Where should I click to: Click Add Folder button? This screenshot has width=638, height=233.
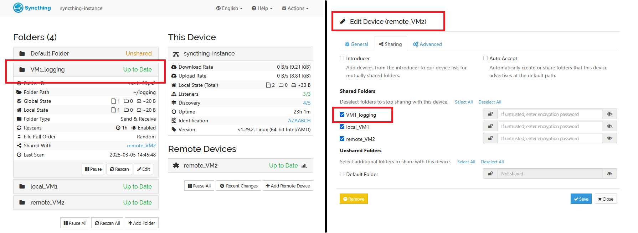(x=142, y=223)
